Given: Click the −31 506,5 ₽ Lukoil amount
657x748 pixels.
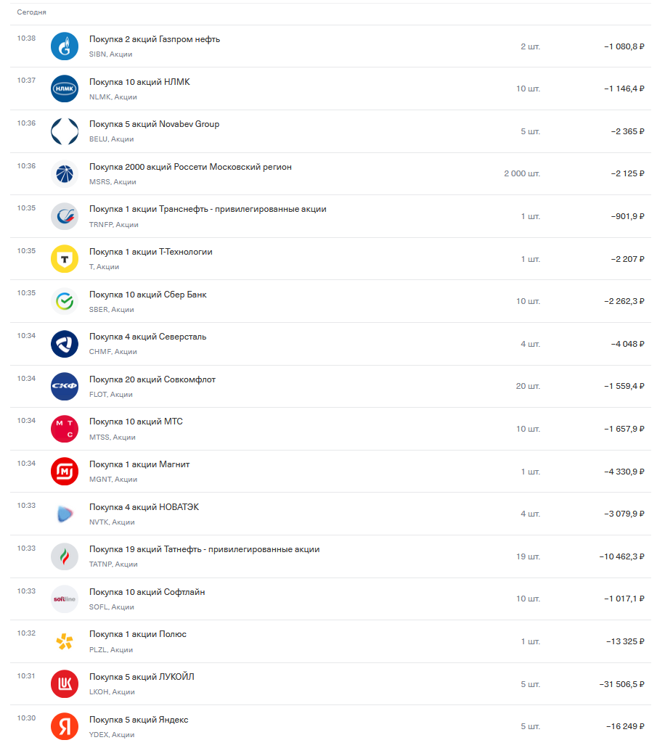Looking at the screenshot, I should click(621, 684).
